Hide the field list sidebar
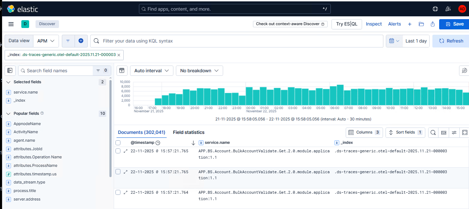This screenshot has width=469, height=209. (x=10, y=70)
